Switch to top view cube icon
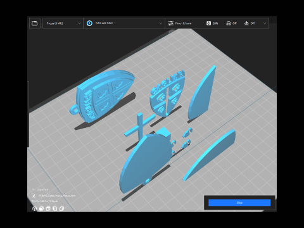 coord(48,208)
